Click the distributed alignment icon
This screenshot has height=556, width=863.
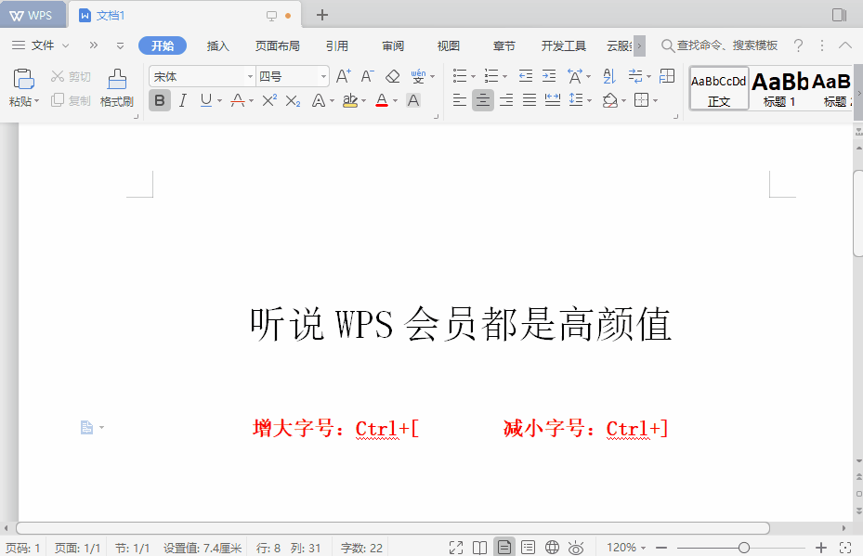(552, 100)
